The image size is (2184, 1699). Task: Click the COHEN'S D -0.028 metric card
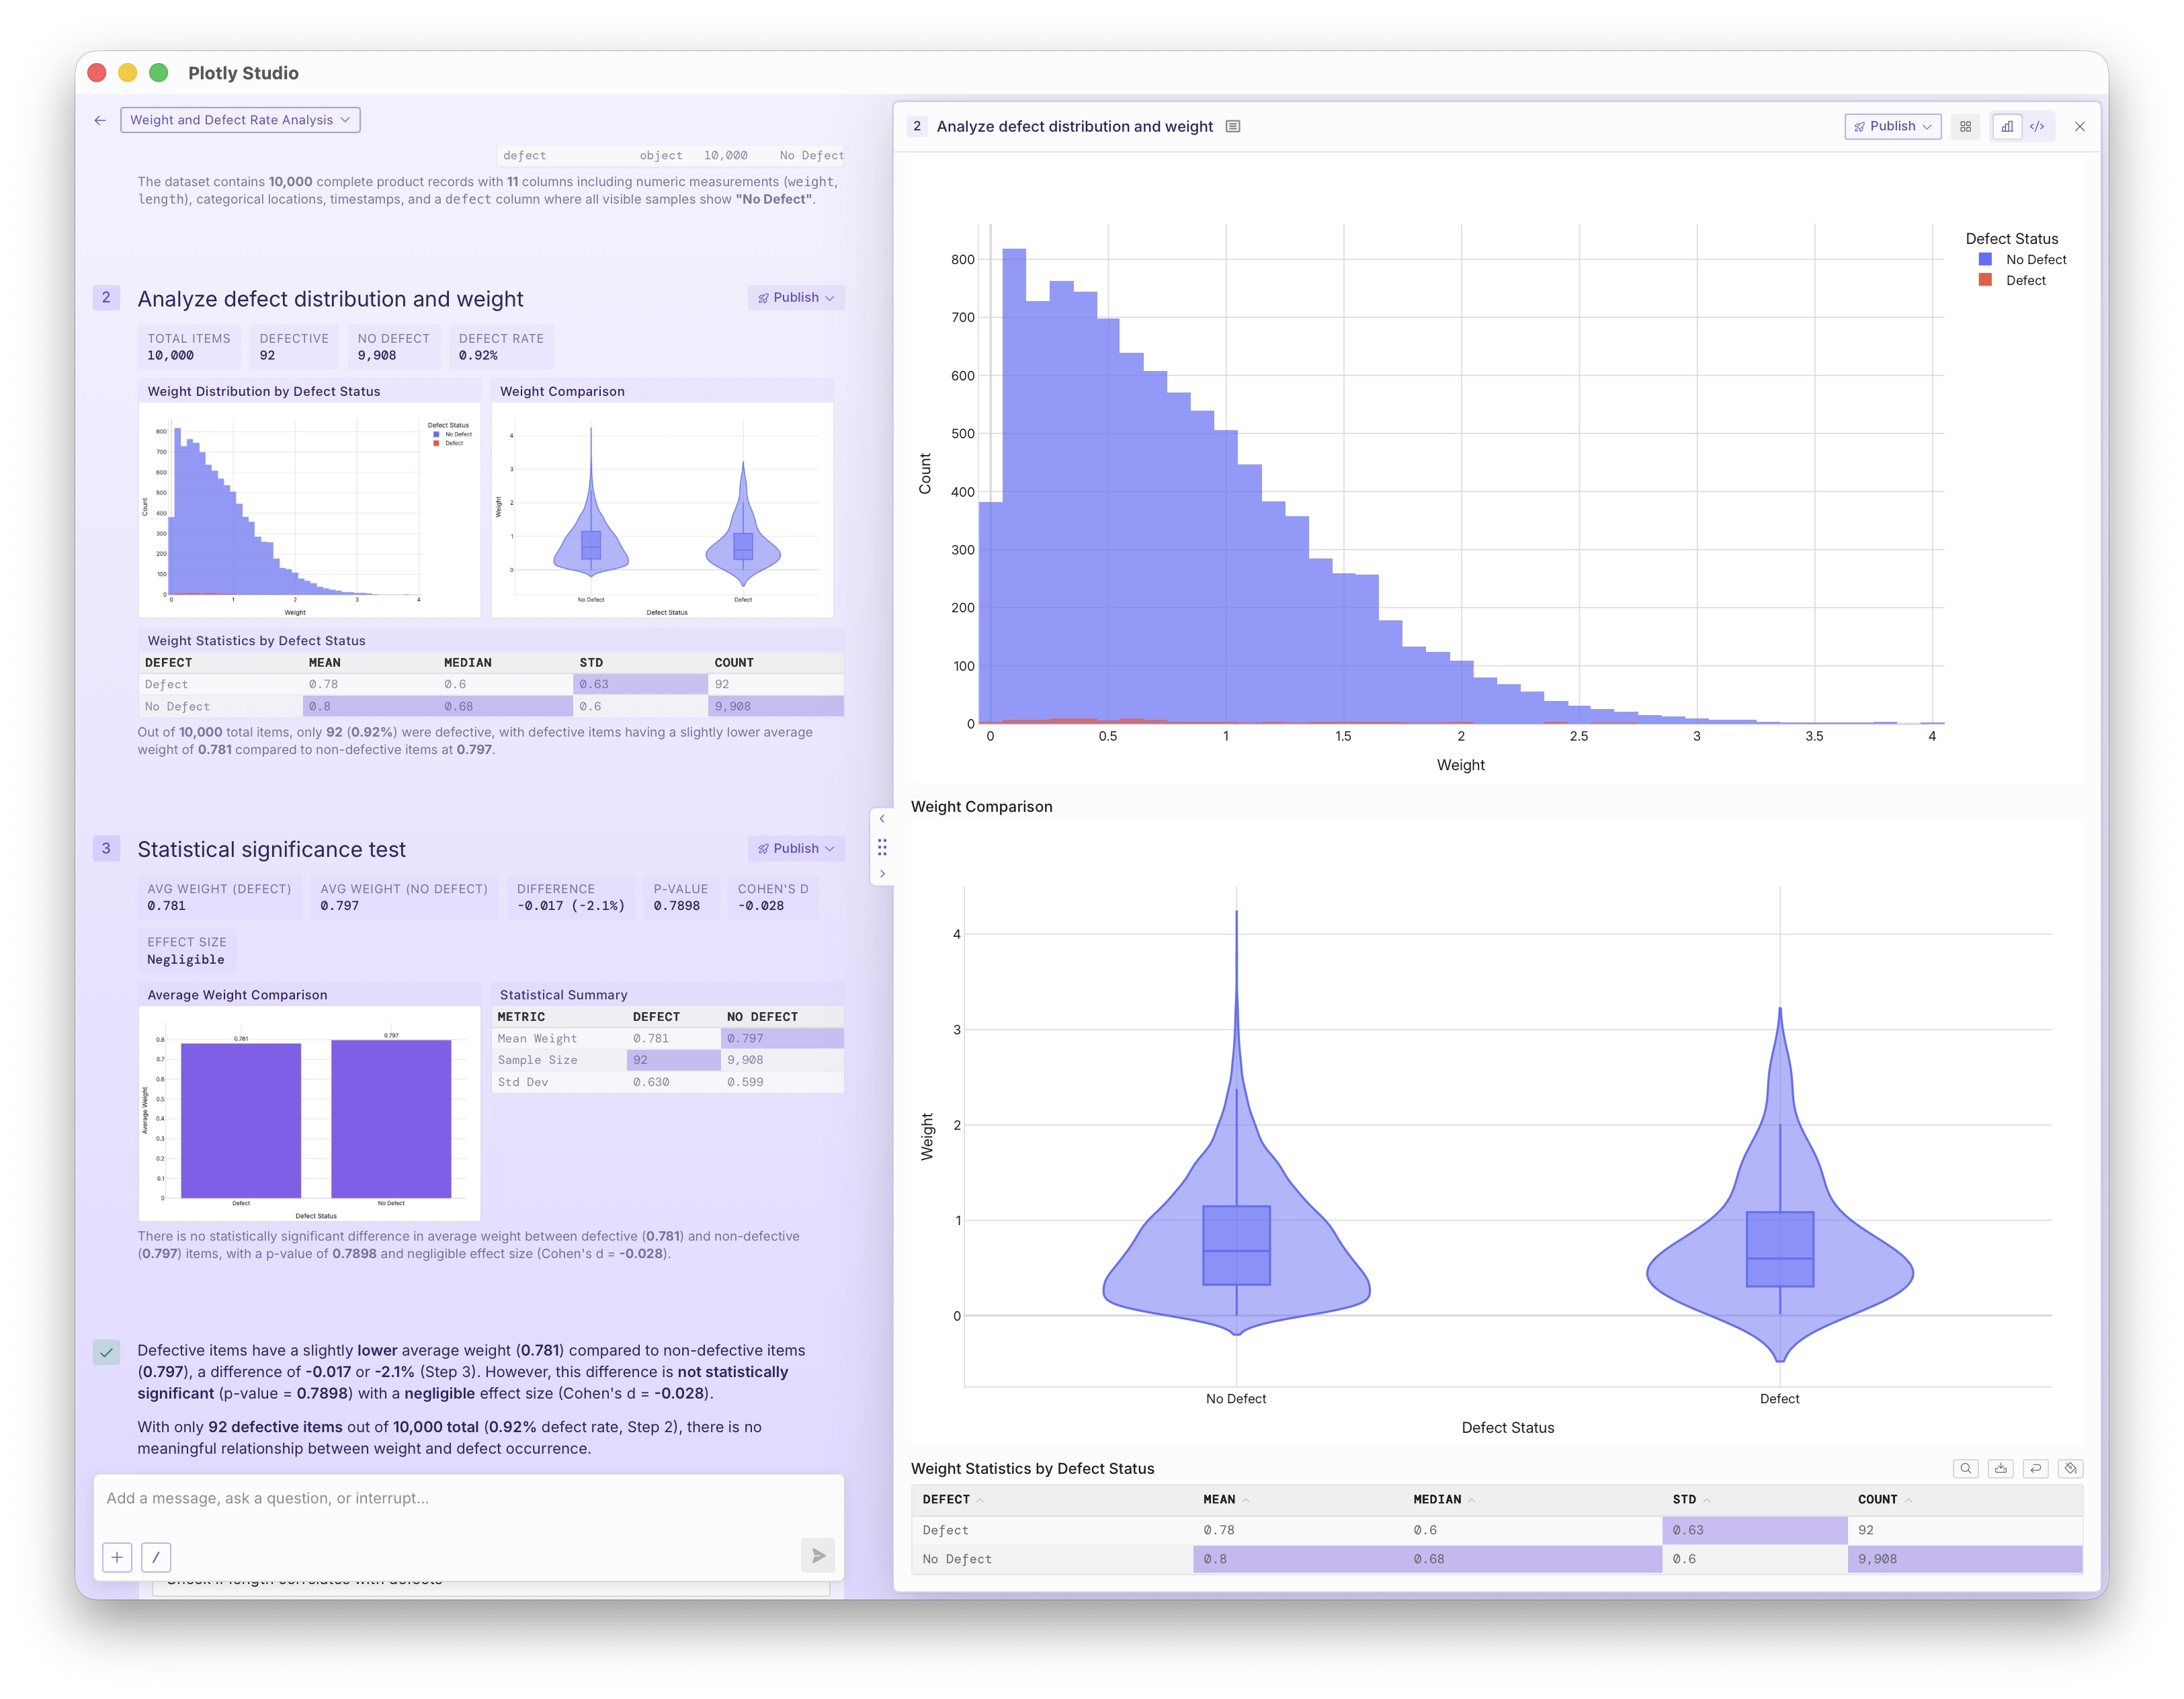point(773,898)
